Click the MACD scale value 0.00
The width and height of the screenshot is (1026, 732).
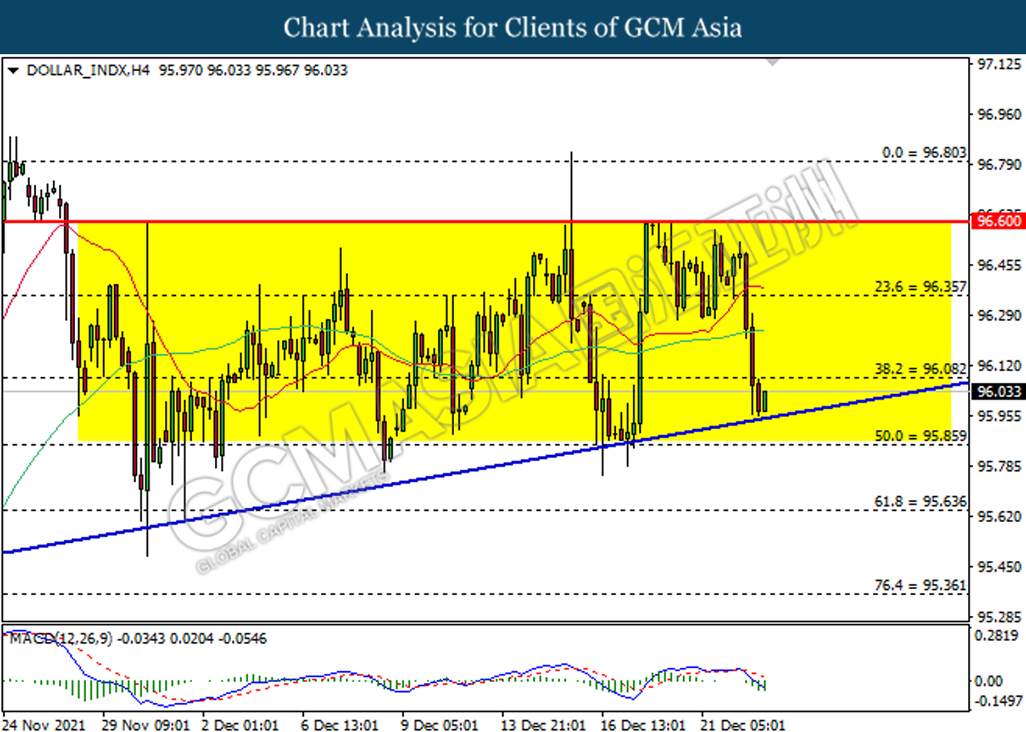coord(988,681)
